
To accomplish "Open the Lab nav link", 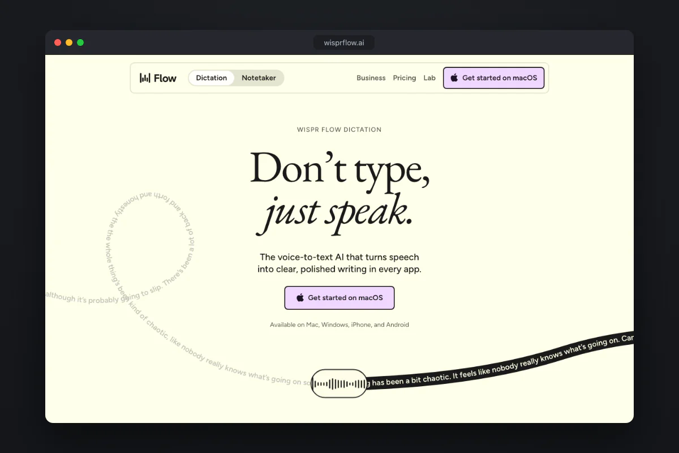I will 429,78.
